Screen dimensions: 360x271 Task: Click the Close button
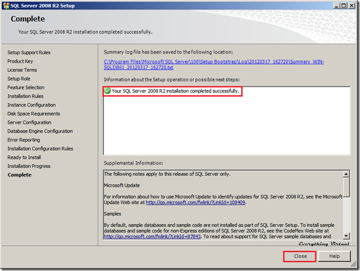pyautogui.click(x=300, y=256)
